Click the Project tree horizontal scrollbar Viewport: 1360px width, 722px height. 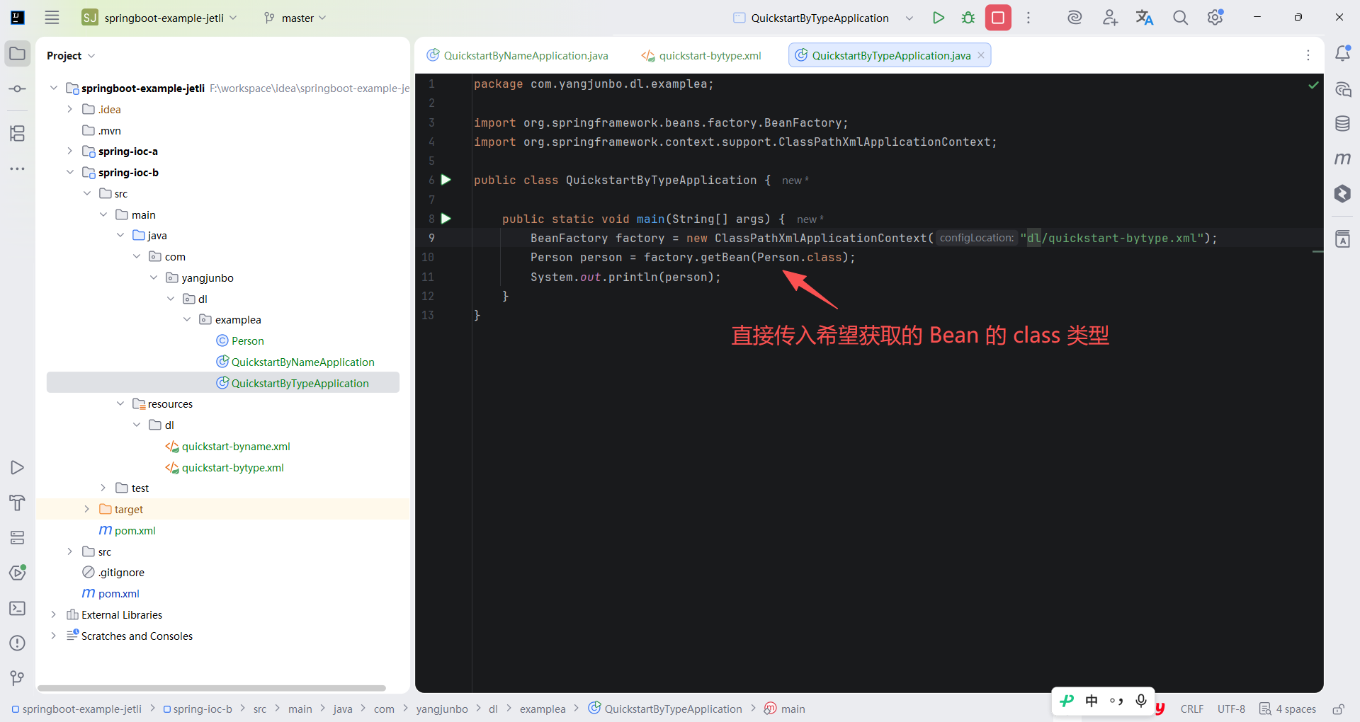(212, 688)
